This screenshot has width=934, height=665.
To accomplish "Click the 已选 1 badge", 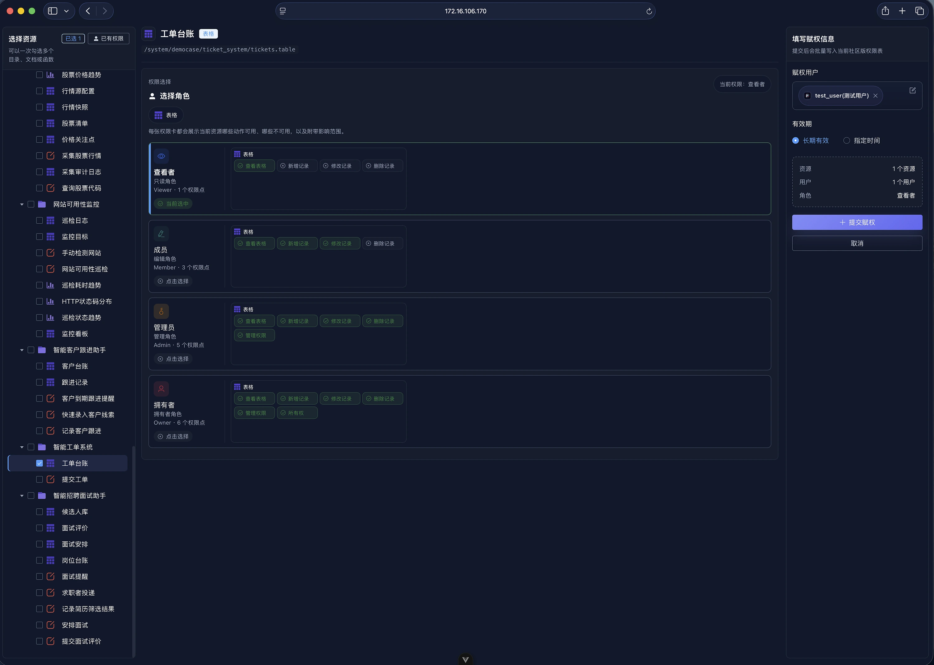I will coord(73,39).
